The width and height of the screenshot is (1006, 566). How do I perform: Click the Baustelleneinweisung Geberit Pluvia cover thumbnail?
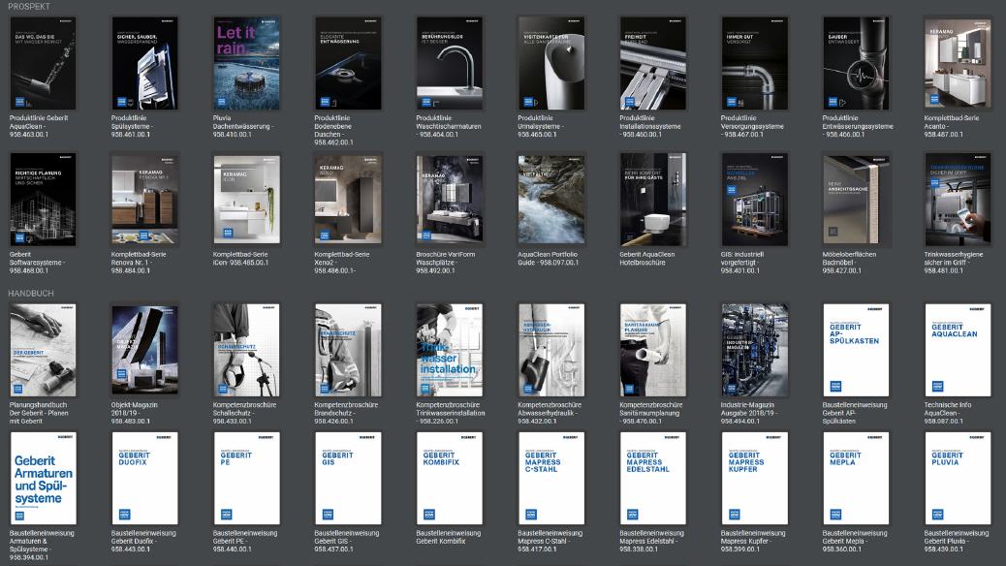[958, 479]
